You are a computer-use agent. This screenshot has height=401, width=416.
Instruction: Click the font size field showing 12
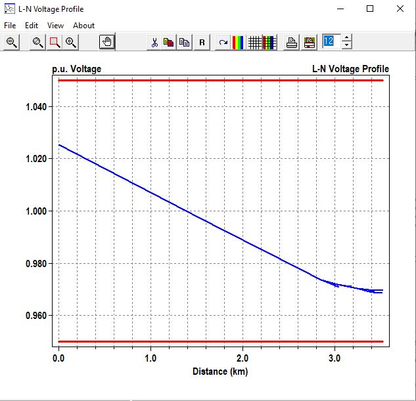point(329,42)
